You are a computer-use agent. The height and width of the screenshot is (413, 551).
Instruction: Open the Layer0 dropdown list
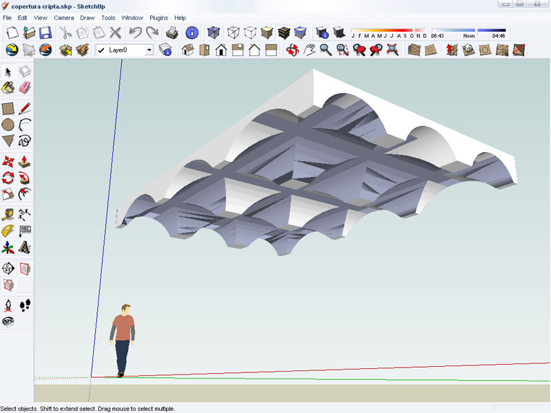[149, 50]
